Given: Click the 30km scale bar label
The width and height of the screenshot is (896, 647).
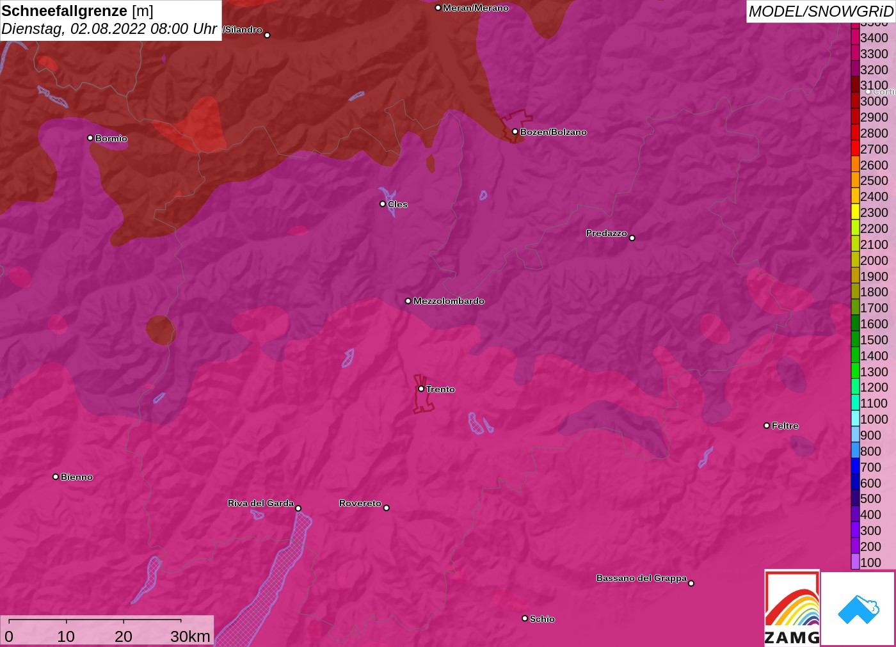Looking at the screenshot, I should pyautogui.click(x=190, y=636).
